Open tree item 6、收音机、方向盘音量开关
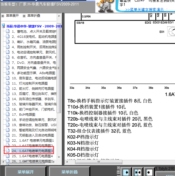The width and height of the screenshot is (175, 176). pos(34,57)
